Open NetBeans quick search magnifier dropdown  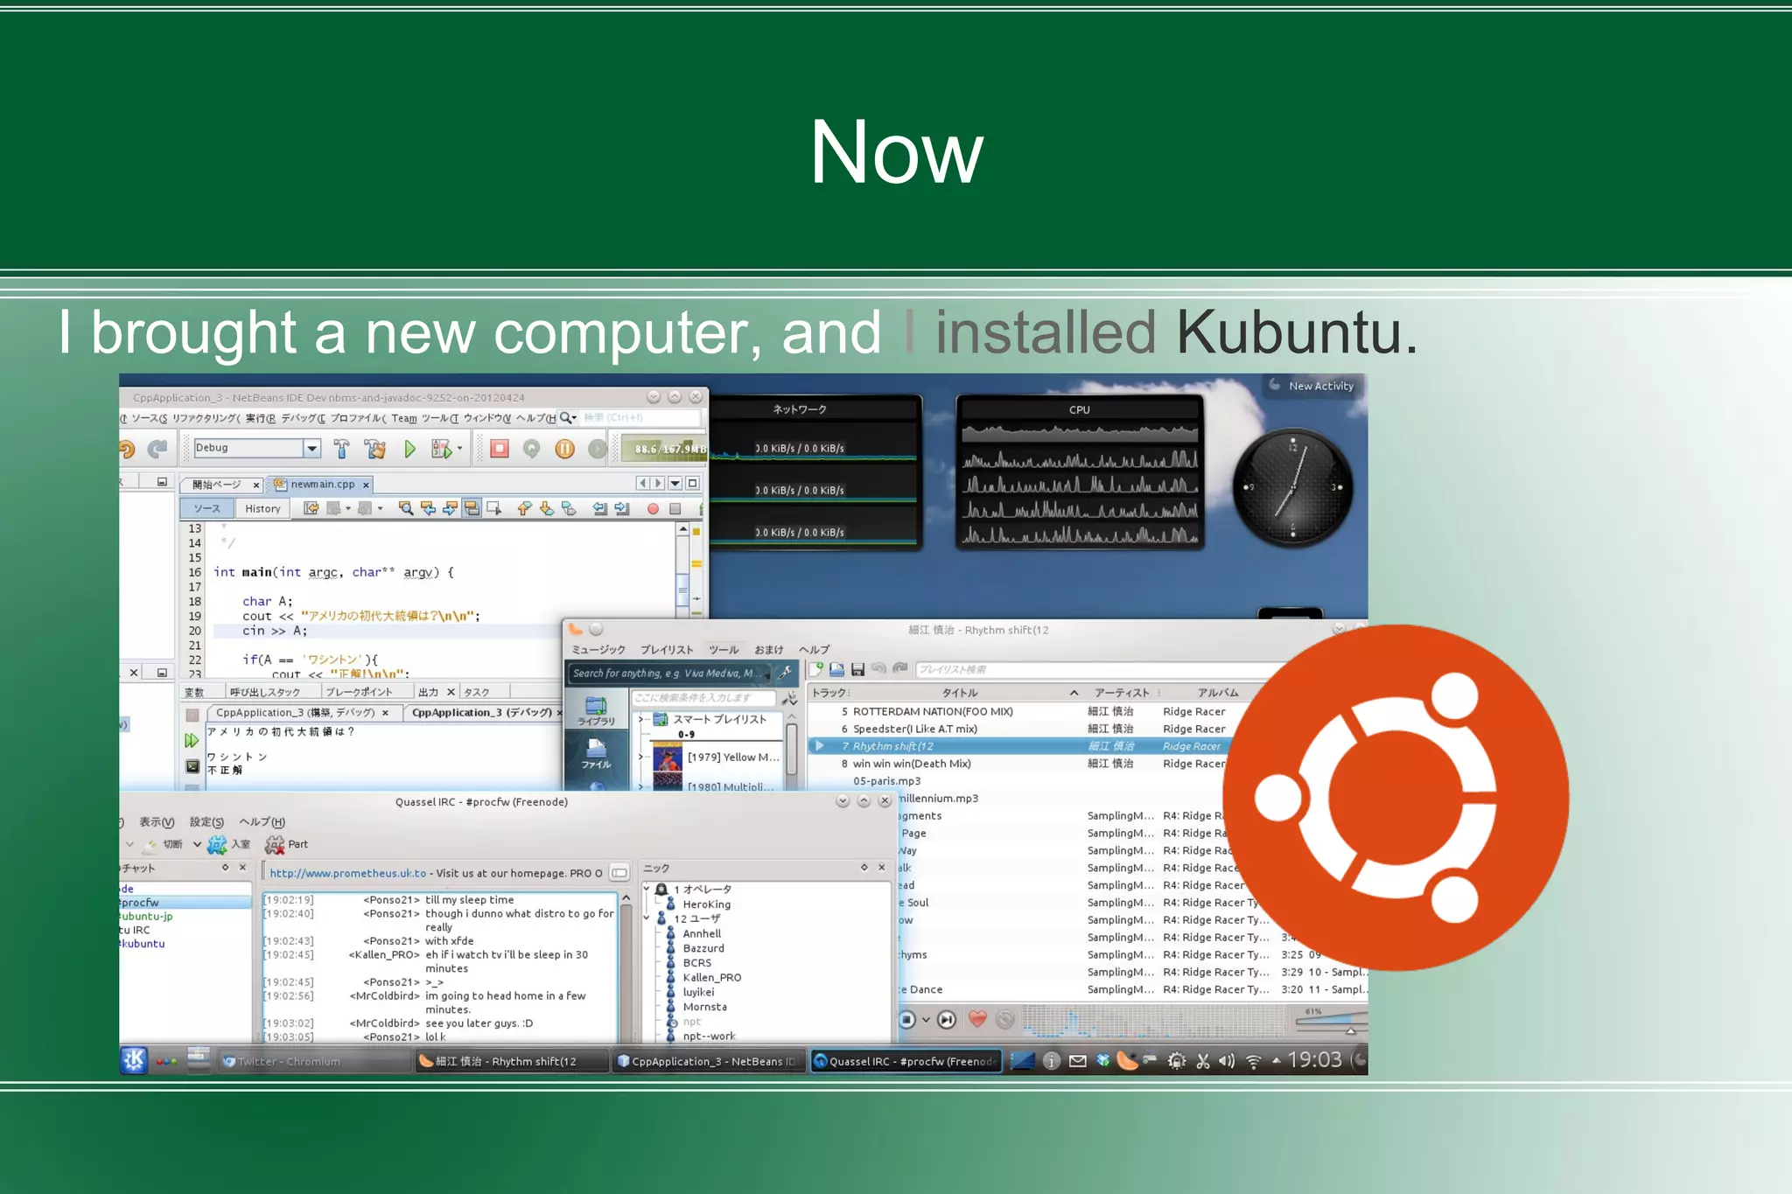pos(568,418)
